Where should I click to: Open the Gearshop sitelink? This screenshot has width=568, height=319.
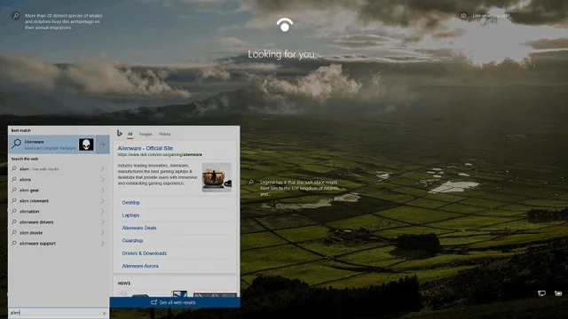132,240
